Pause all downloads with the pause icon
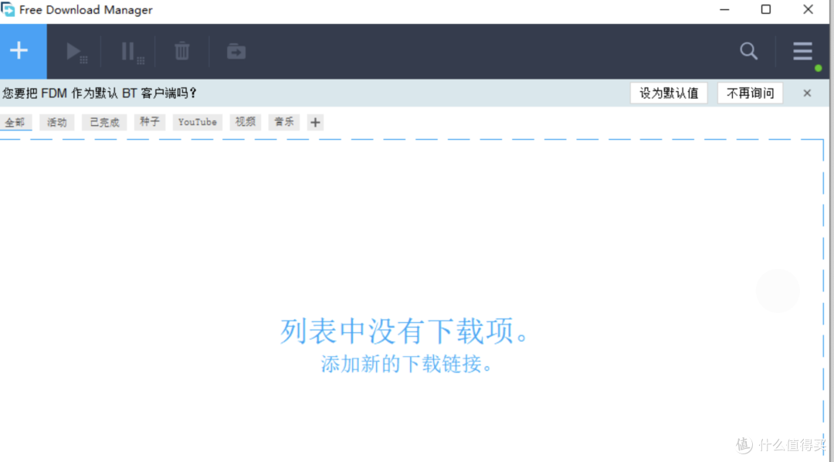 (128, 51)
